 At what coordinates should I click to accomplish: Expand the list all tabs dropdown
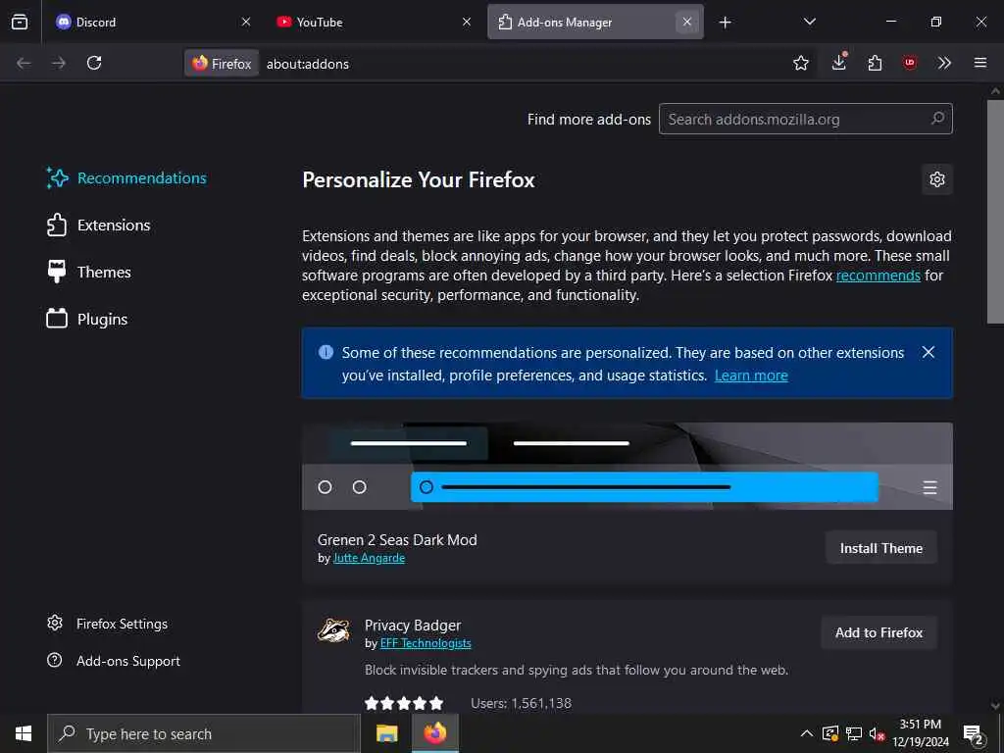810,22
